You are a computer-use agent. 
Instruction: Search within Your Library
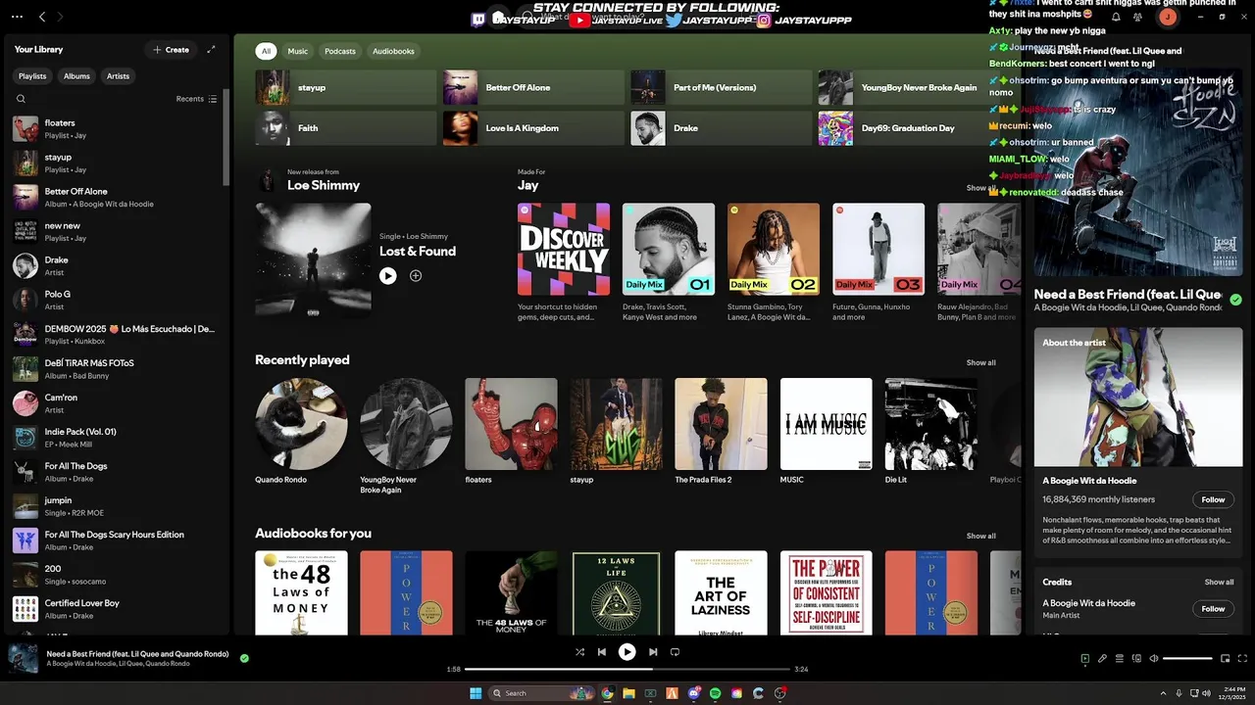[21, 99]
